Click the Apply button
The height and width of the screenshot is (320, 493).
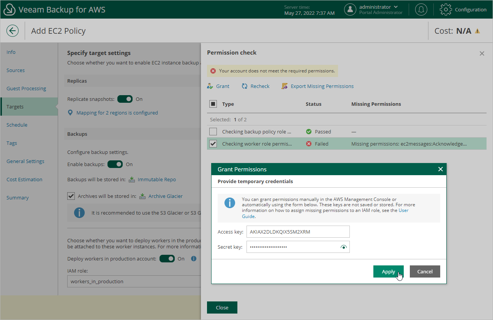388,271
